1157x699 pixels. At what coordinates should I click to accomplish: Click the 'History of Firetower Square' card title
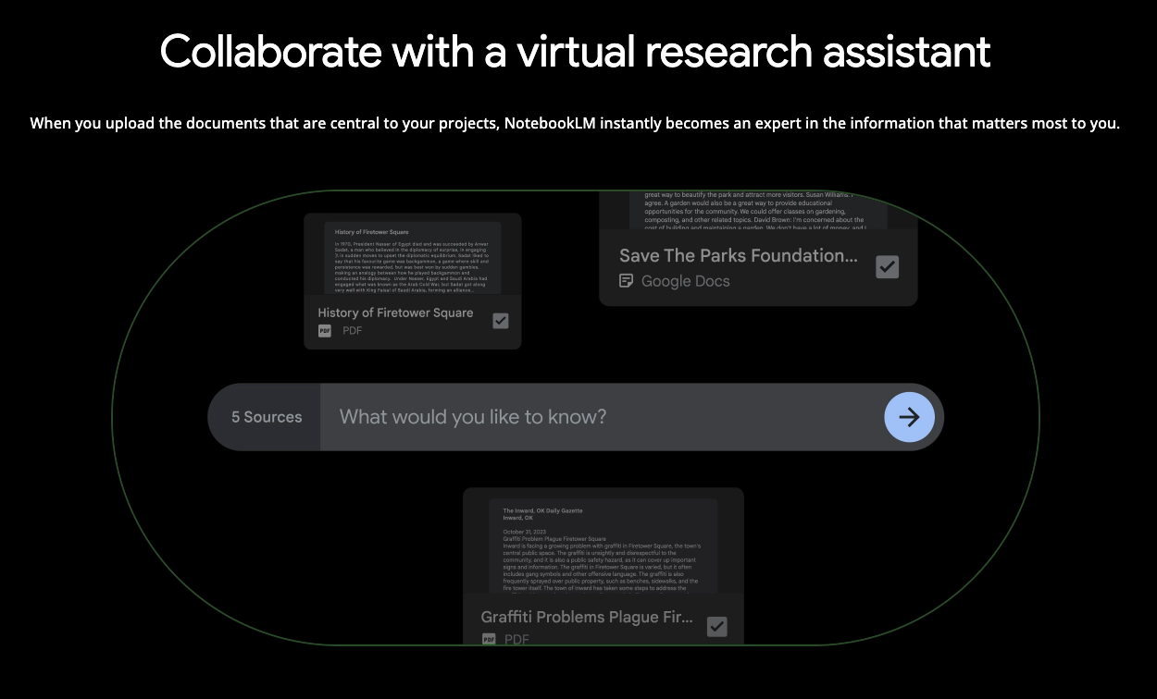tap(395, 313)
